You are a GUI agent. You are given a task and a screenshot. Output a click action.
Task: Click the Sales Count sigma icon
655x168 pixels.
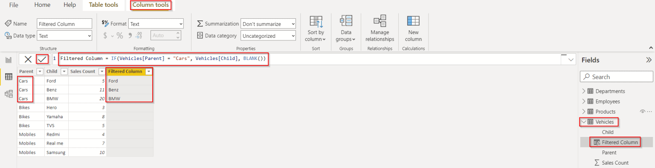[x=597, y=162]
